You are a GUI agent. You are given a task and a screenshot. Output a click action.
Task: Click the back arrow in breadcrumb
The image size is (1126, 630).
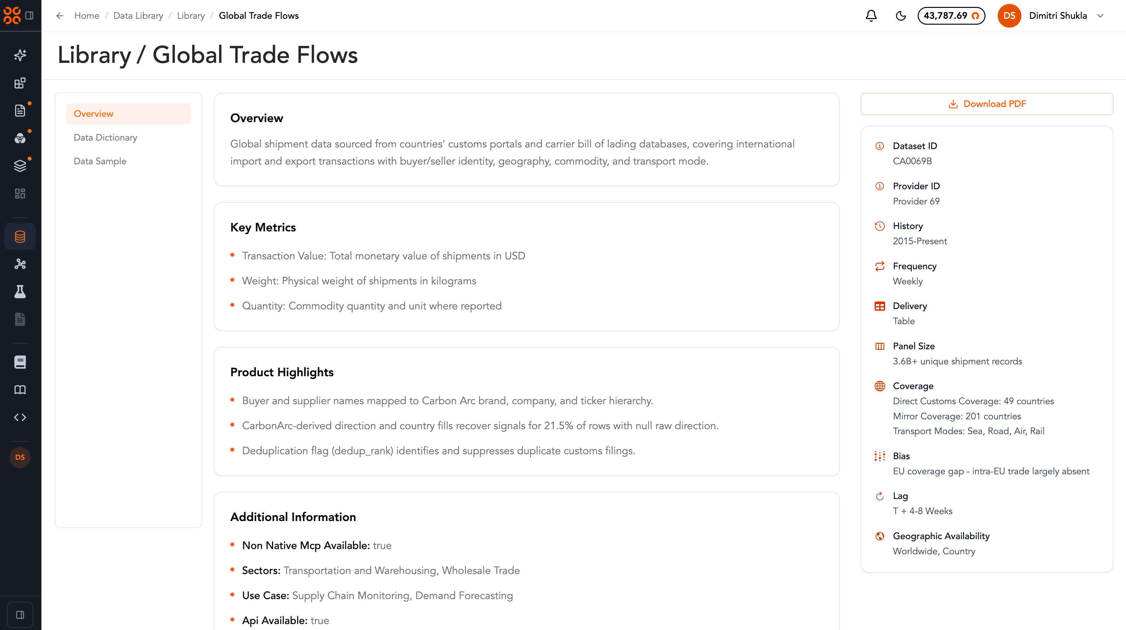point(60,16)
